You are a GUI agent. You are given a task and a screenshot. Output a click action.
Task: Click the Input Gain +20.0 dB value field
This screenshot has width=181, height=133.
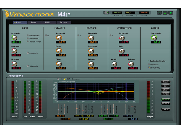[x=16, y=42]
